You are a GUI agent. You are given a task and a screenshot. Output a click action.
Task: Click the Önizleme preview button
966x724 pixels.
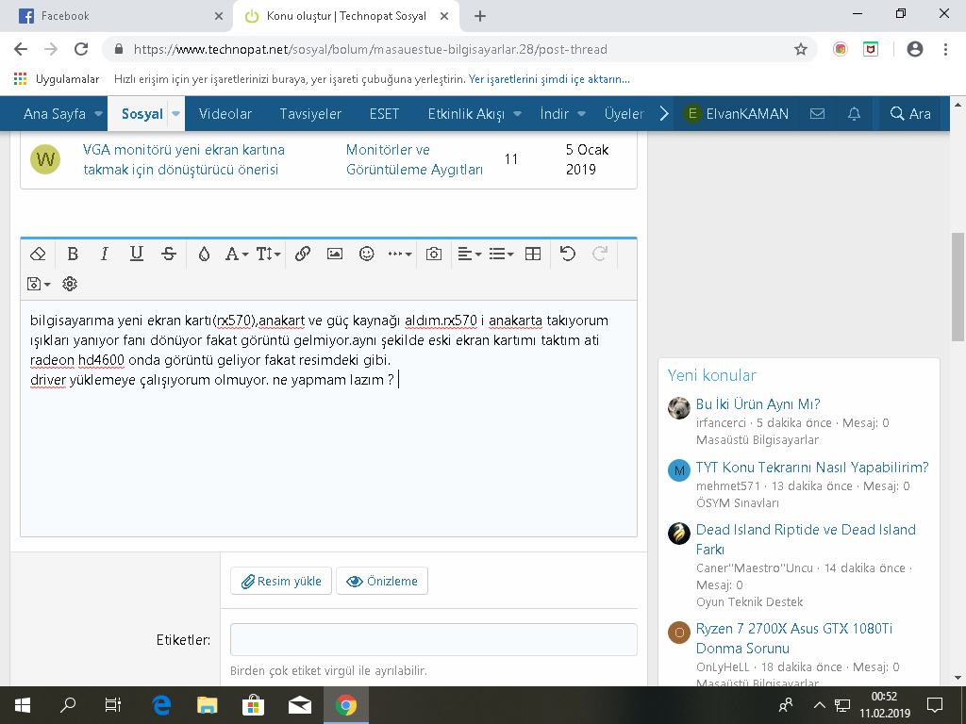(x=382, y=581)
